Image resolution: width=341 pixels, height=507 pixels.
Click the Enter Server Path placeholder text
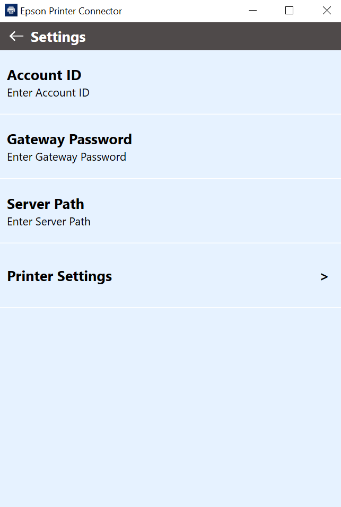[x=49, y=222]
